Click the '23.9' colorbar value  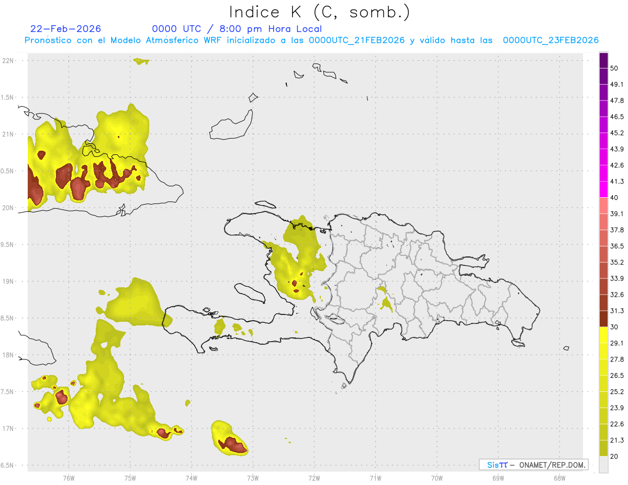(618, 408)
